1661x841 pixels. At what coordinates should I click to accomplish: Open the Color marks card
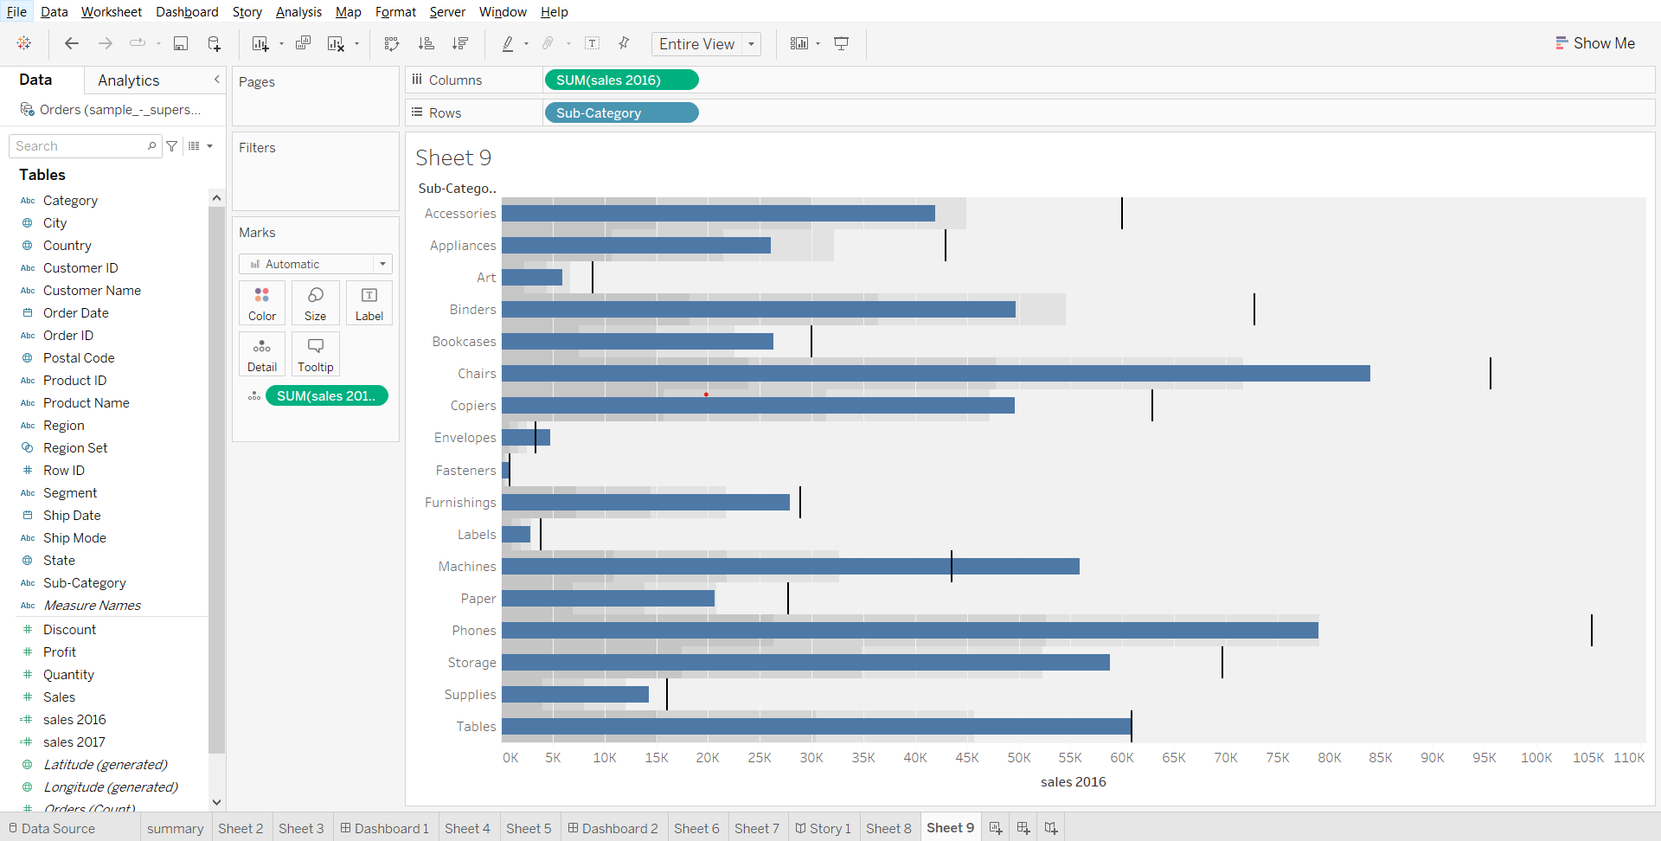[262, 303]
